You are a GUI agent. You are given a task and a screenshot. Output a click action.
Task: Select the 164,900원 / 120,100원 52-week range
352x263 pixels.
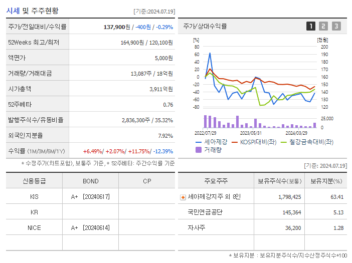pos(146,43)
